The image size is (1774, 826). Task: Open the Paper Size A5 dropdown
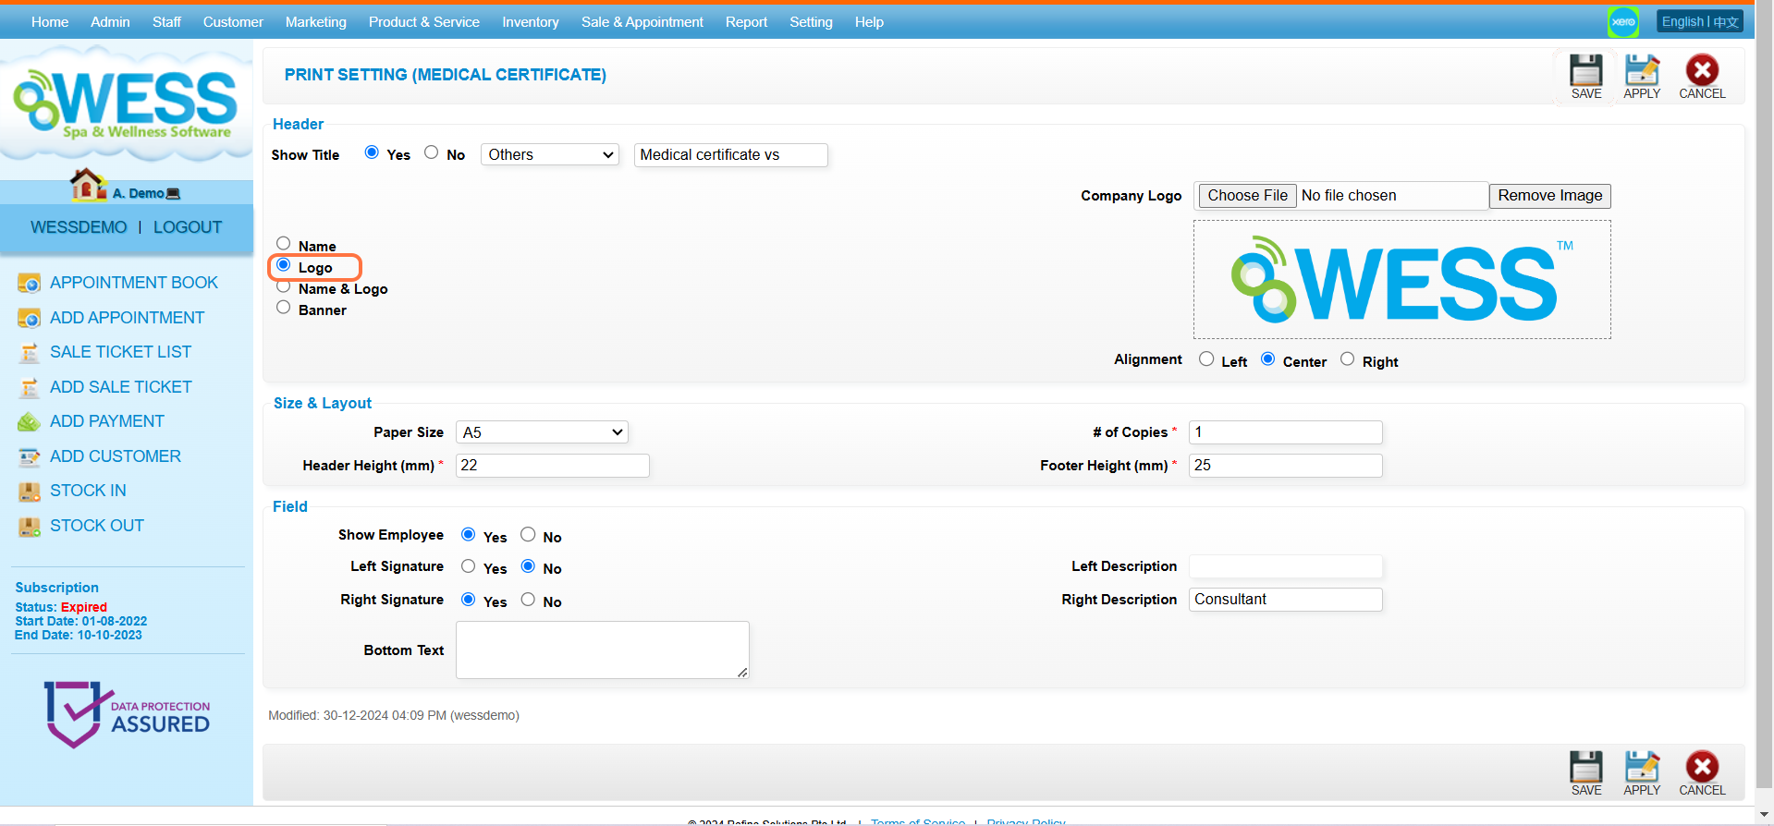[542, 432]
